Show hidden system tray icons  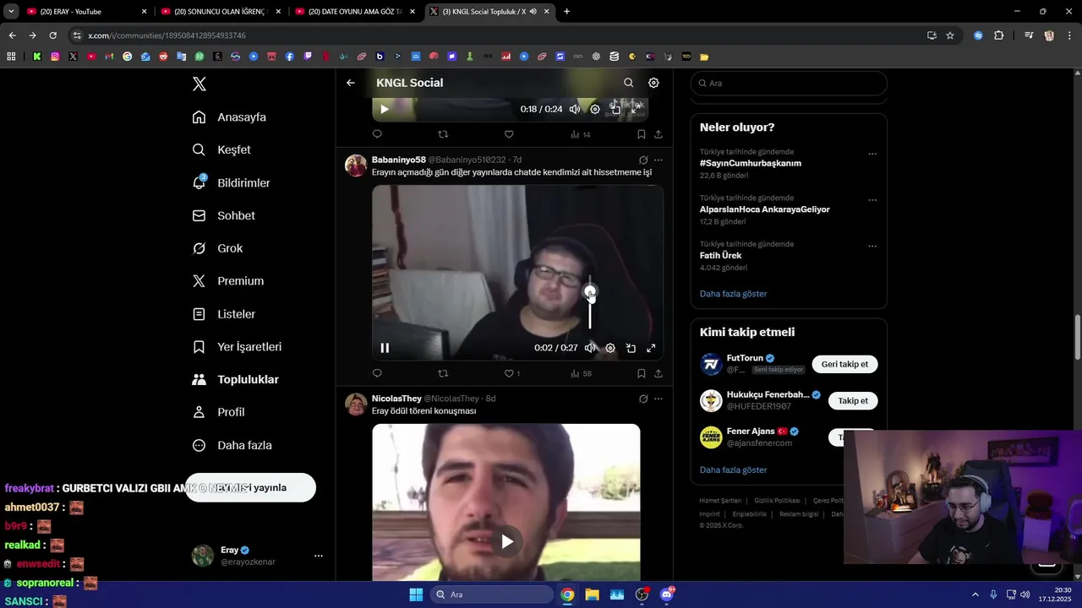pyautogui.click(x=975, y=594)
